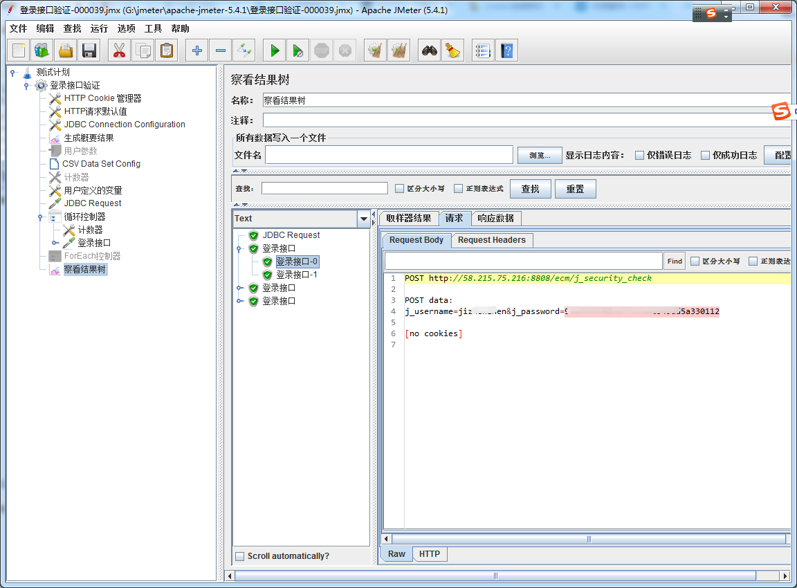Viewport: 797px width, 588px height.
Task: Select 用户定义的变量 in the test plan
Action: point(93,190)
